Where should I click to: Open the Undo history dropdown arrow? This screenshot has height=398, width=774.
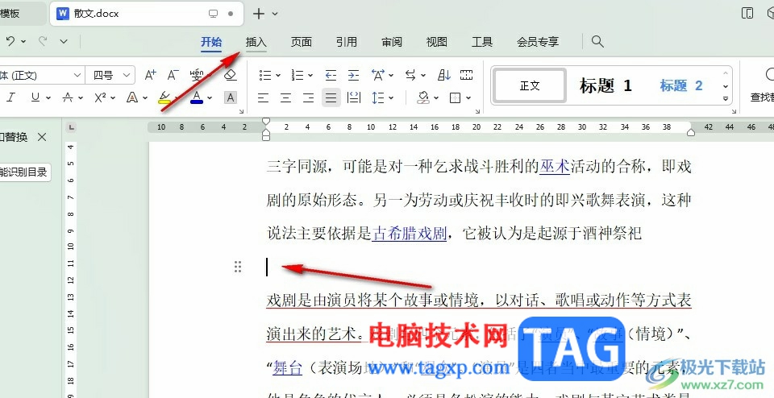click(23, 42)
